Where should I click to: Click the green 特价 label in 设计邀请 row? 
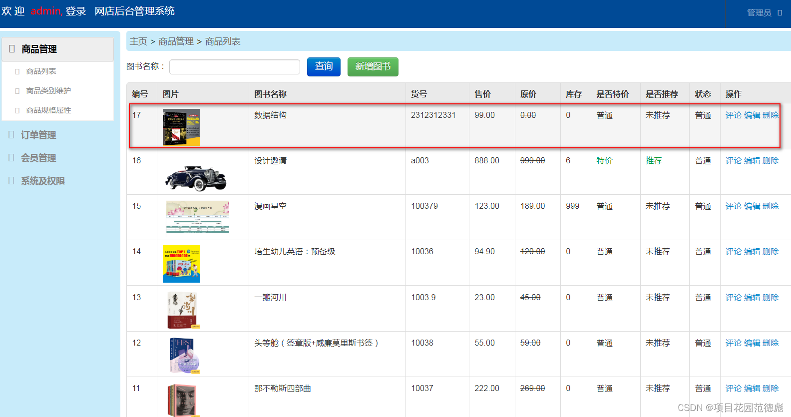click(604, 161)
